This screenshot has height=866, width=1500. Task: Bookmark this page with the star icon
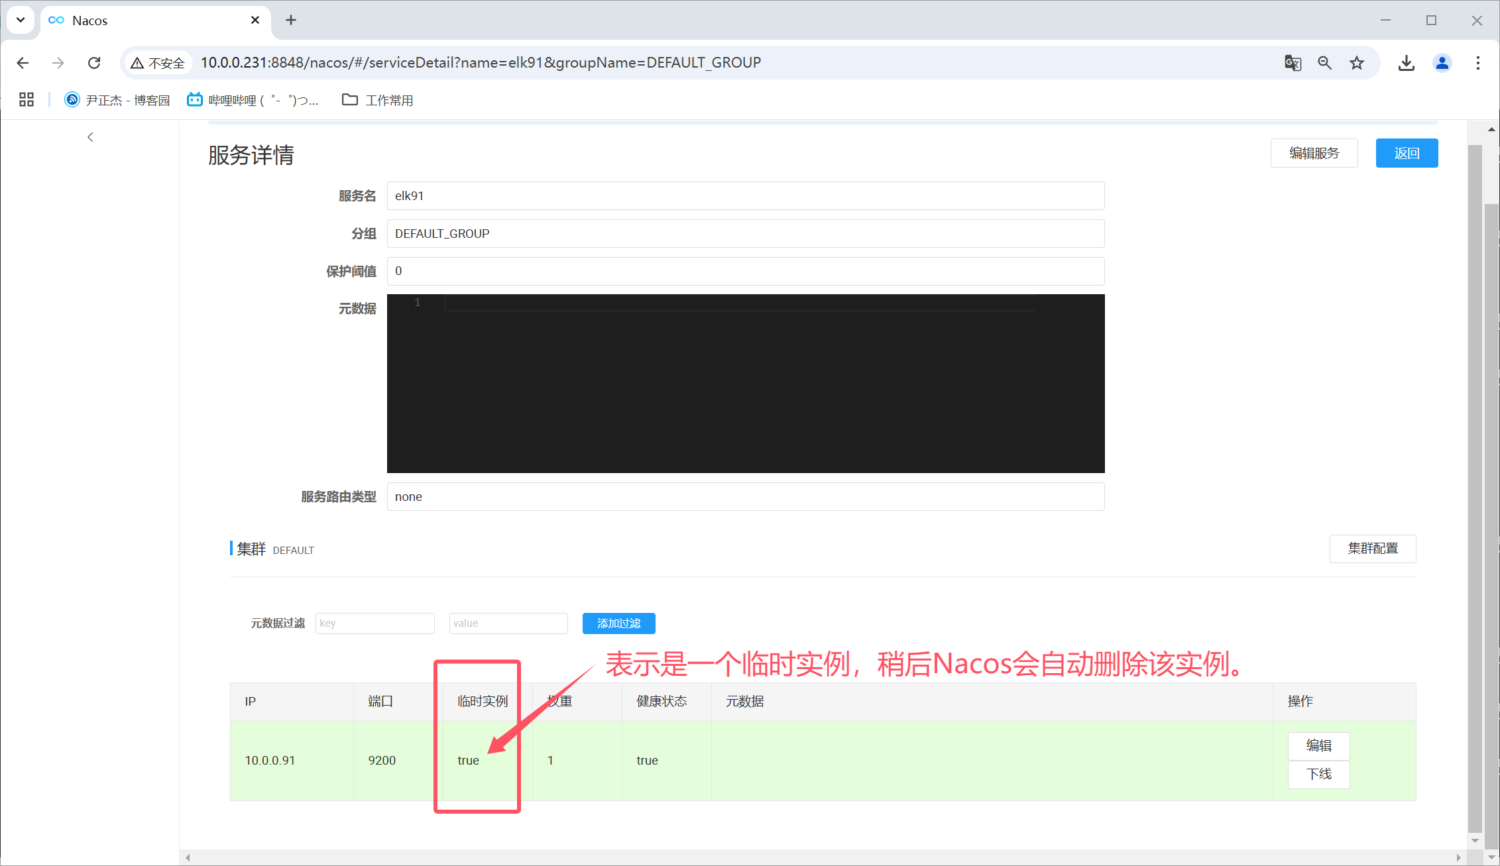click(x=1357, y=63)
